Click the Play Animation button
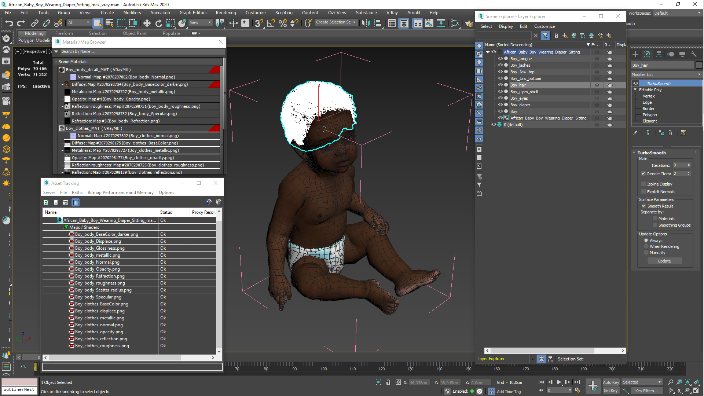 point(559,382)
